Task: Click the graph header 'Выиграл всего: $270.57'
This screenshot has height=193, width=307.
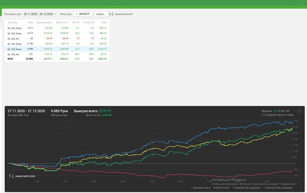Action: (93, 111)
